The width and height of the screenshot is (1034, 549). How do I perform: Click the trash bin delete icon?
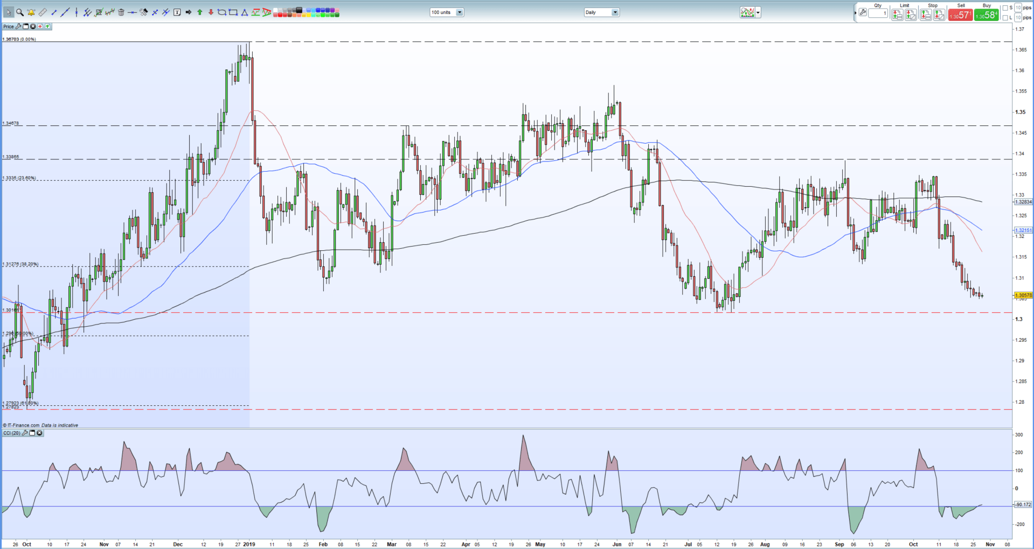coord(121,12)
